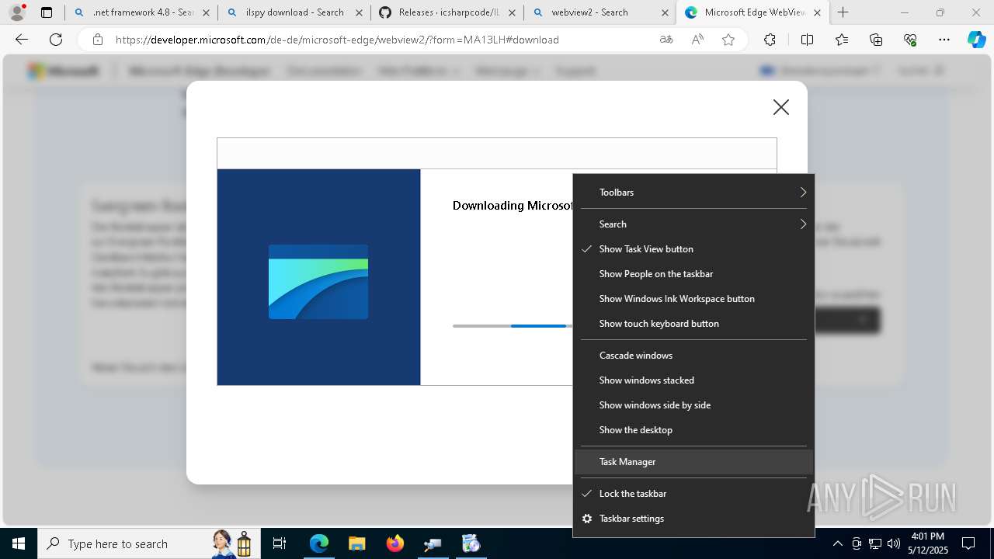Show hidden system tray icons chevron
Viewport: 994px width, 559px height.
pyautogui.click(x=837, y=543)
